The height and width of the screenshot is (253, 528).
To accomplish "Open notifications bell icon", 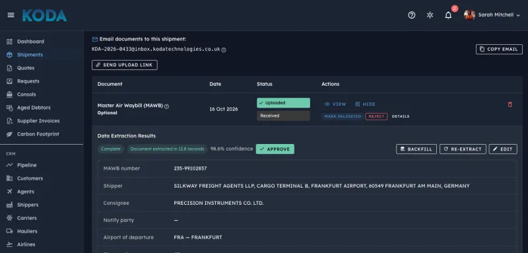I will [448, 15].
